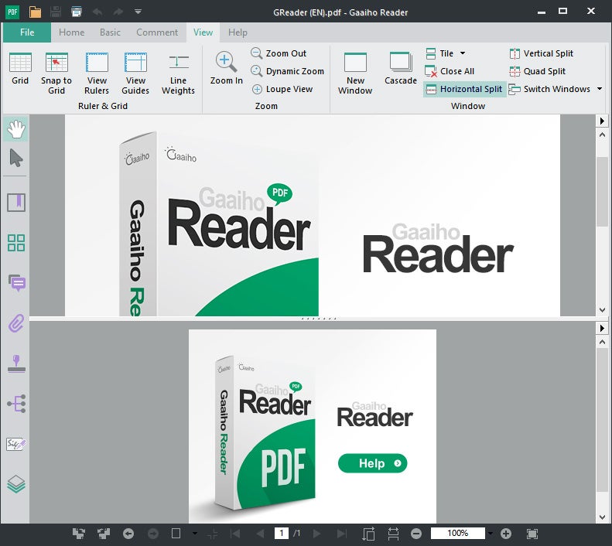Open the Layers panel icon
The image size is (612, 546).
pyautogui.click(x=15, y=484)
